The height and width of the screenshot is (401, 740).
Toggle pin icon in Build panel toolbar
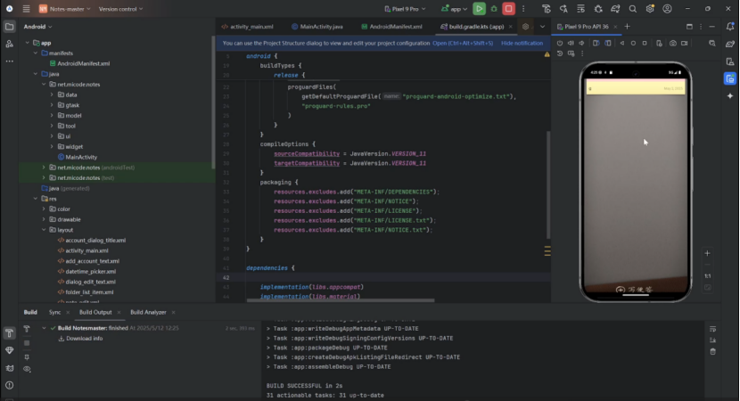(27, 357)
